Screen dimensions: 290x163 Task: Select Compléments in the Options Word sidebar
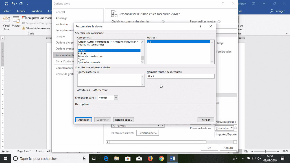coord(64,68)
